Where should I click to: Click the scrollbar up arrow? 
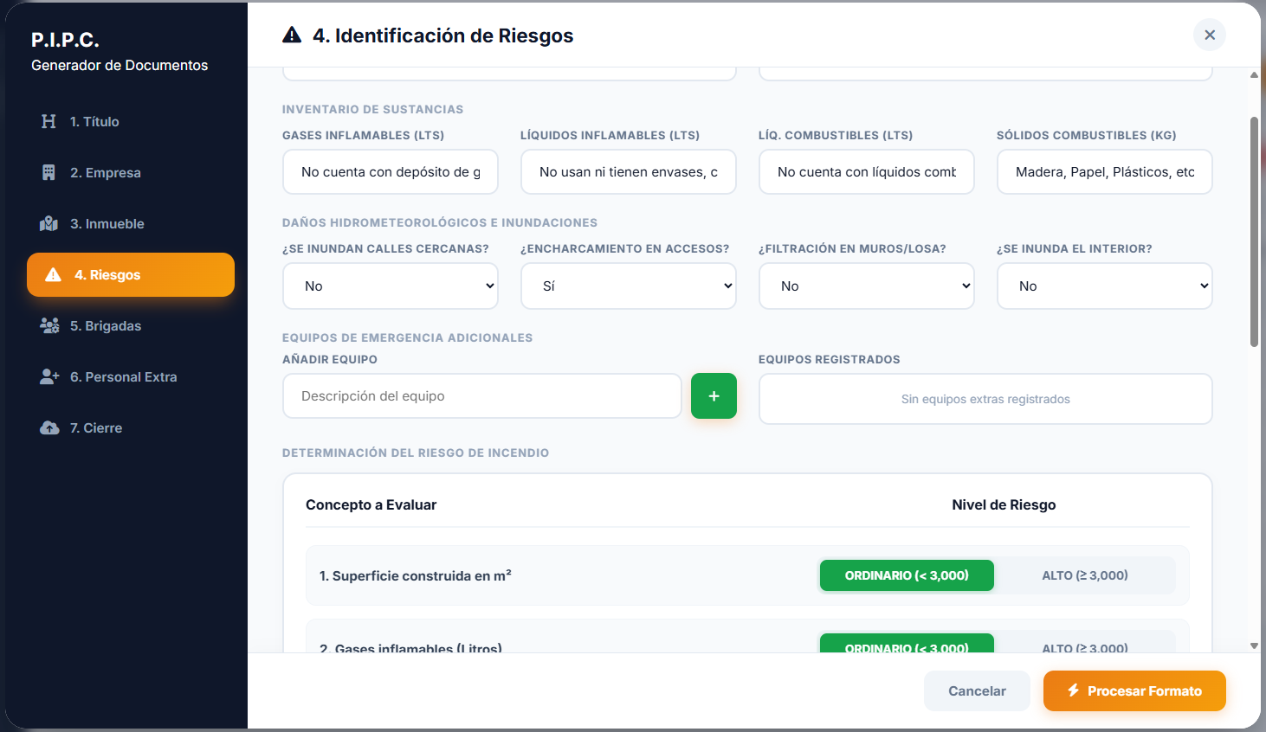1254,74
